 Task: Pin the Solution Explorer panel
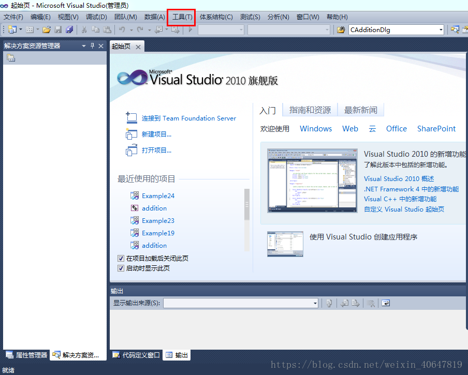click(92, 46)
